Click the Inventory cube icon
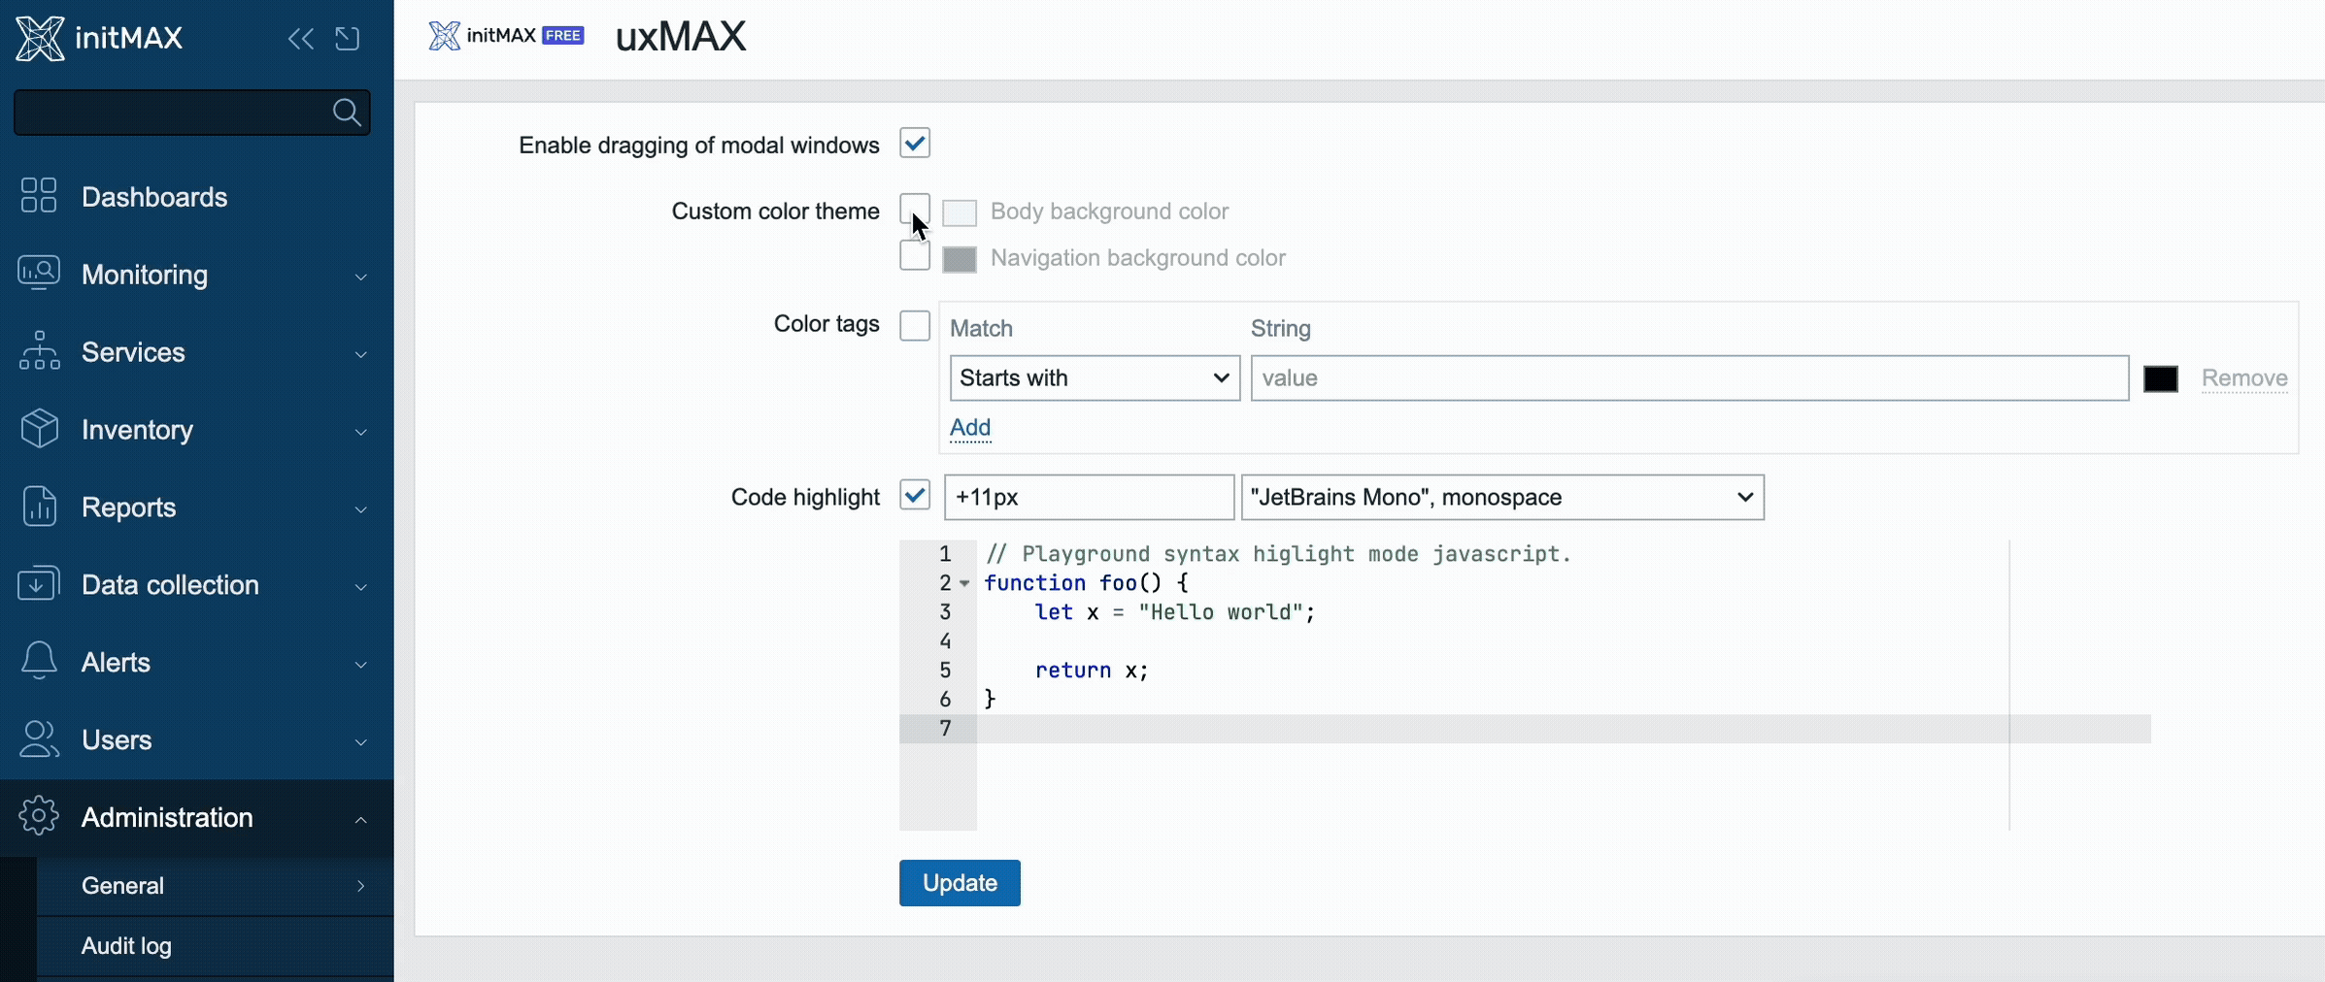 coord(39,429)
